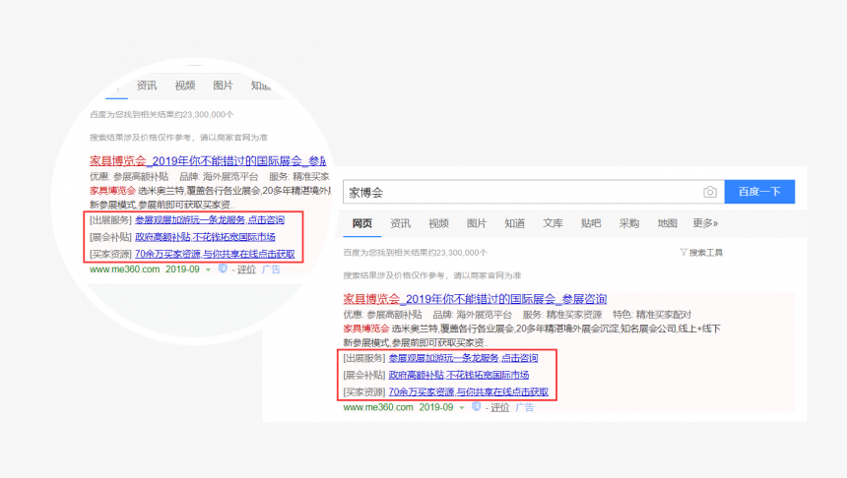The height and width of the screenshot is (478, 847).
Task: Click shield icon before 评价 in main panel
Action: coord(476,407)
